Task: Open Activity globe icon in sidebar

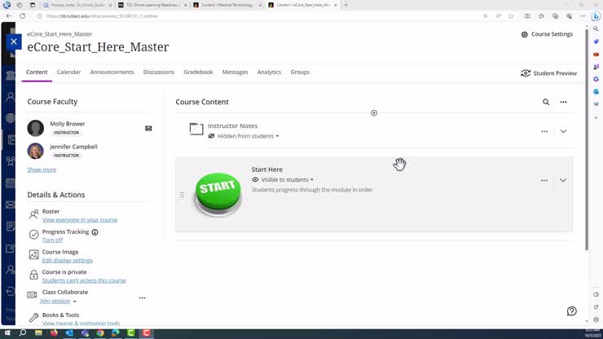Action: (11, 118)
